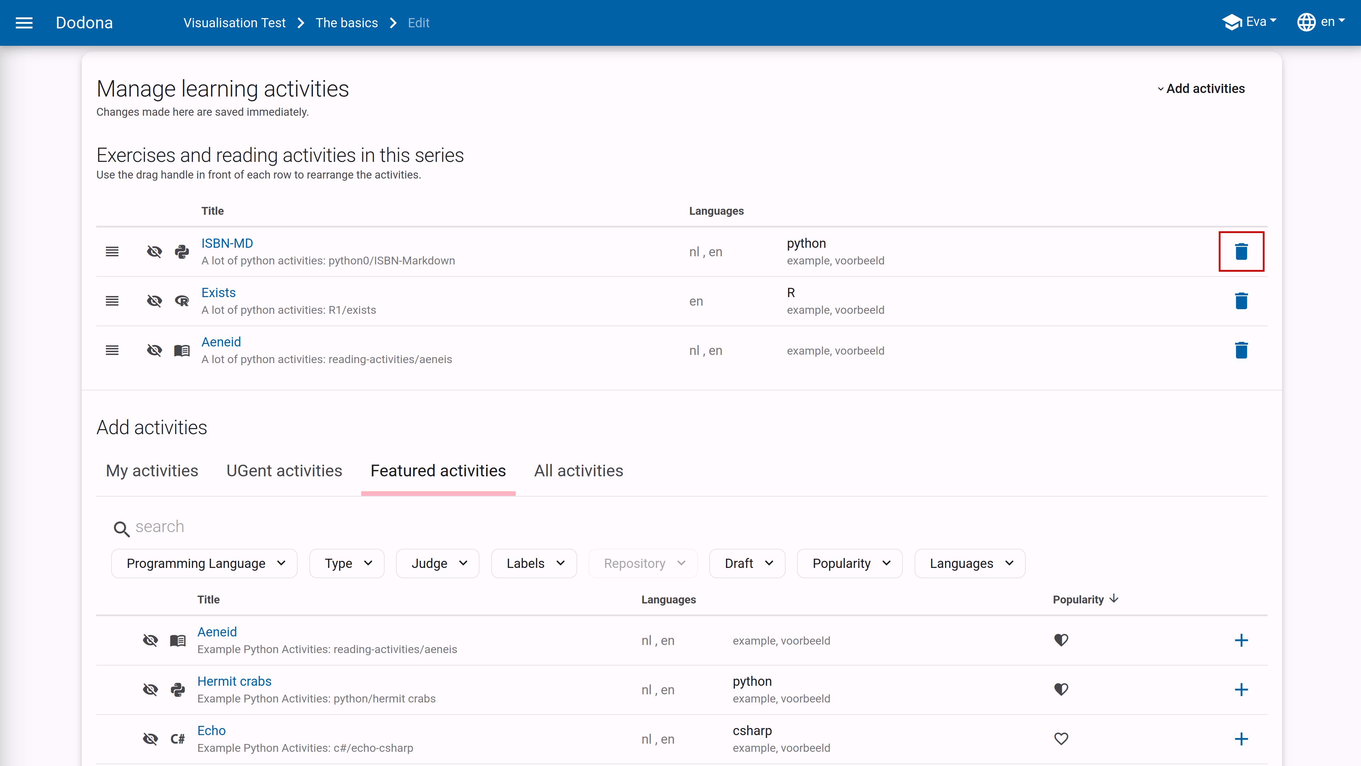Image resolution: width=1361 pixels, height=766 pixels.
Task: Click the popularity heart of Hermit crabs
Action: coord(1061,689)
